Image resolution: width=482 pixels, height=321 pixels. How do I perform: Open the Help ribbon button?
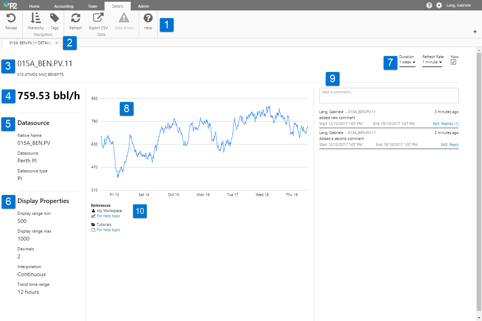(x=148, y=18)
